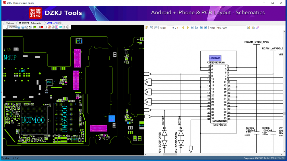The image size is (287, 161).
Task: Switch to the Welcome tab
Action: tap(10, 23)
